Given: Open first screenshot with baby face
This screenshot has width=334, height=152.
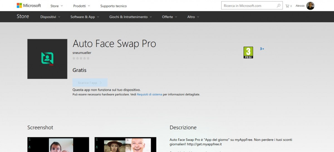Looking at the screenshot, I should (58, 144).
